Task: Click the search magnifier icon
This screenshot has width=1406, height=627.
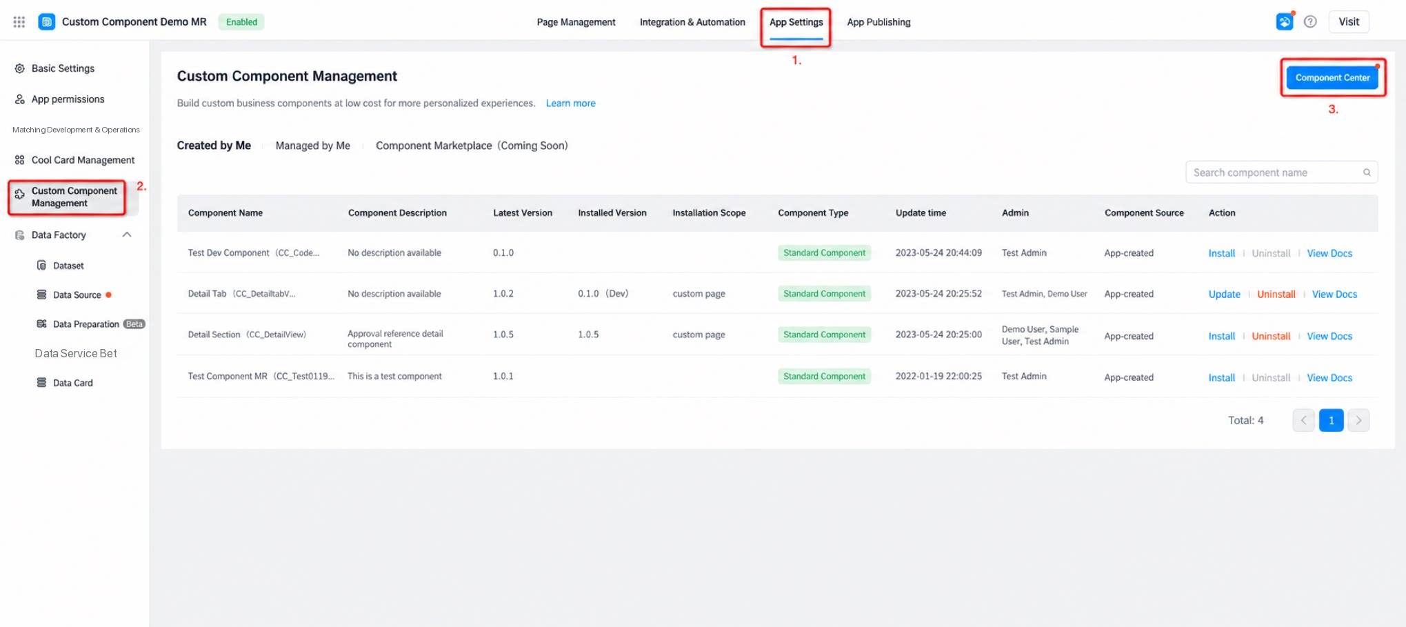Action: pyautogui.click(x=1367, y=172)
